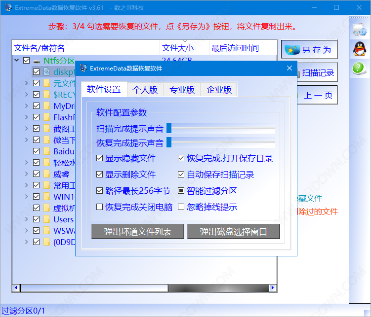Viewport: 371px width, 317px height.
Task: Uncheck the Baidu folder checkbox
Action: [37, 151]
